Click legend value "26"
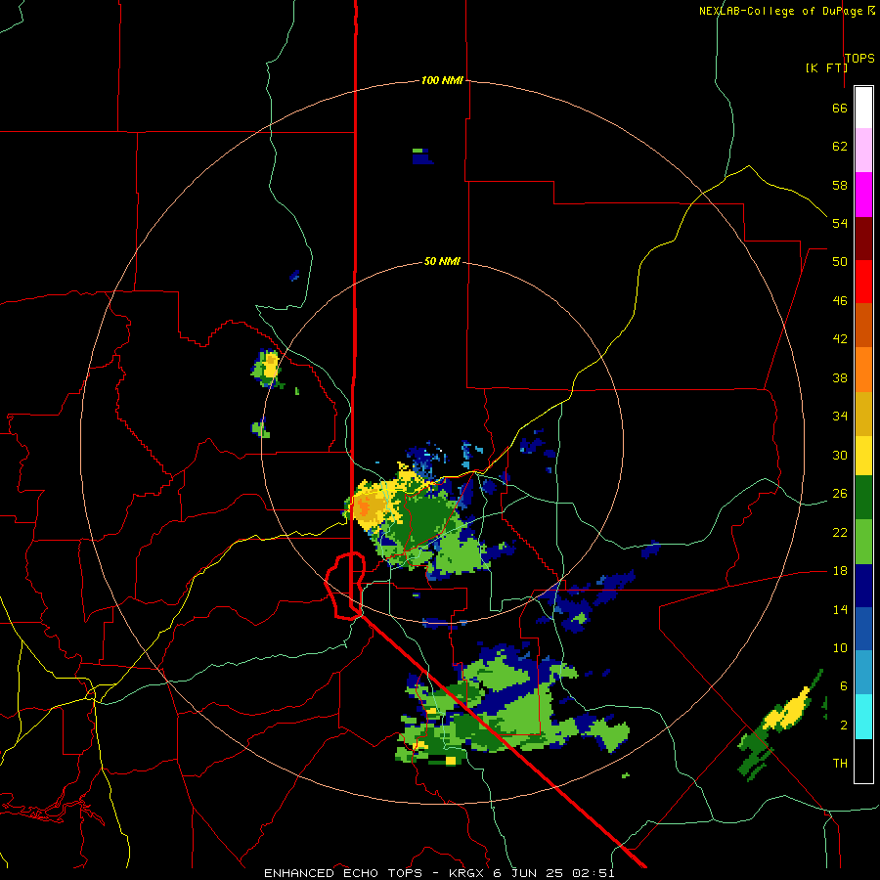 click(x=840, y=494)
